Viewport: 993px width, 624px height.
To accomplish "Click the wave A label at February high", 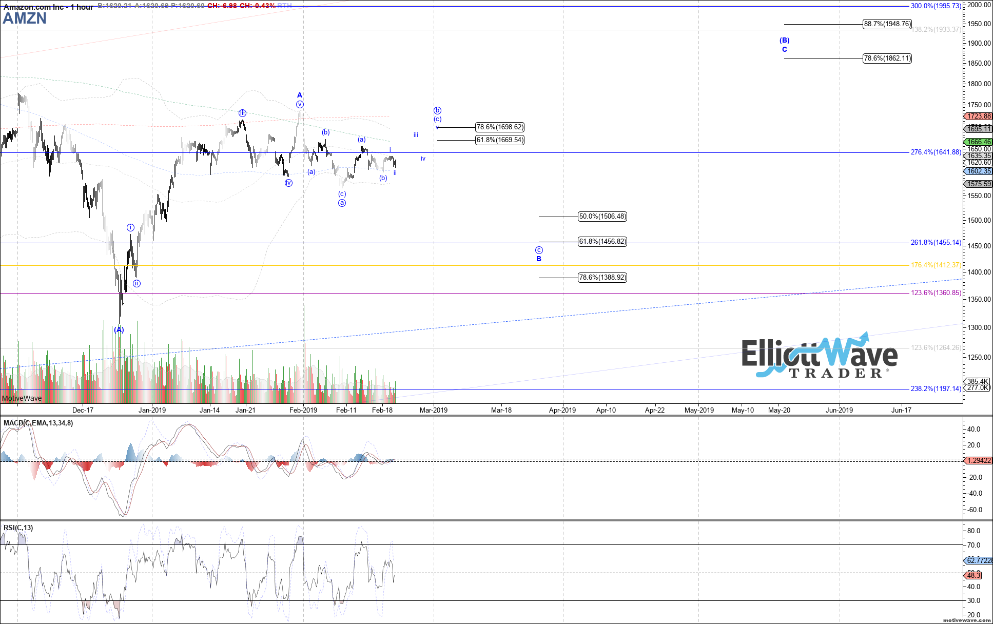I will point(300,95).
